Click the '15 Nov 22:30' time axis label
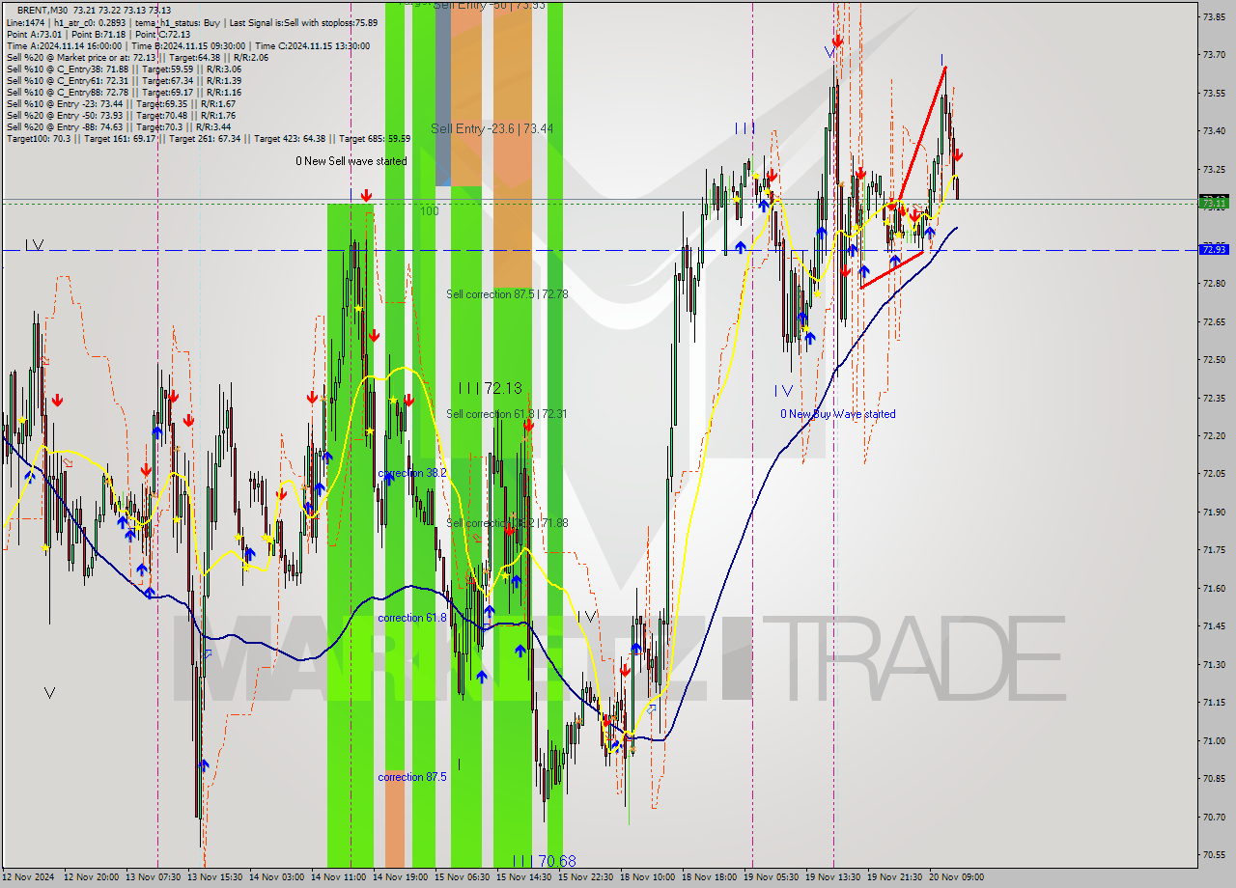Image resolution: width=1236 pixels, height=888 pixels. pyautogui.click(x=585, y=877)
